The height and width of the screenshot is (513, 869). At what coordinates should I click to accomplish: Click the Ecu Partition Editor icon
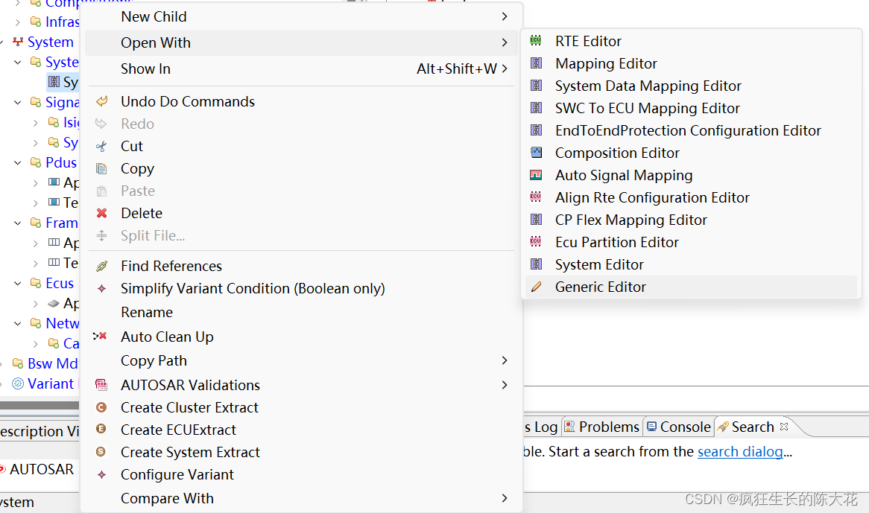pos(536,242)
